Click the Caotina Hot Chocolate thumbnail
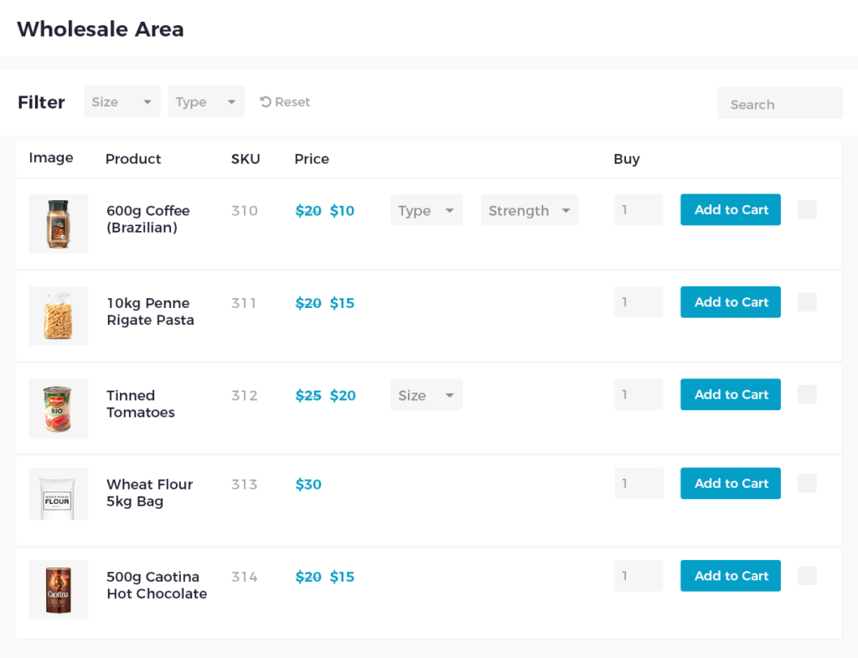Screen dimensions: 858x658 59,589
